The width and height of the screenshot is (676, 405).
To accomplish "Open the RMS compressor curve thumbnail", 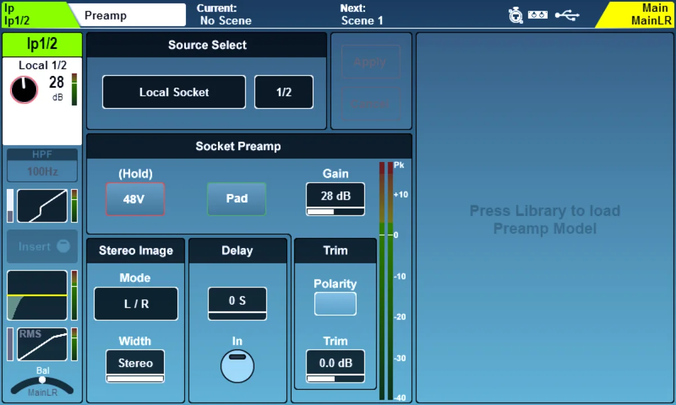I will point(42,344).
